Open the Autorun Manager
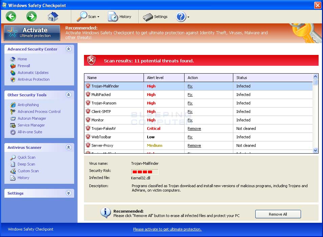 click(x=32, y=118)
